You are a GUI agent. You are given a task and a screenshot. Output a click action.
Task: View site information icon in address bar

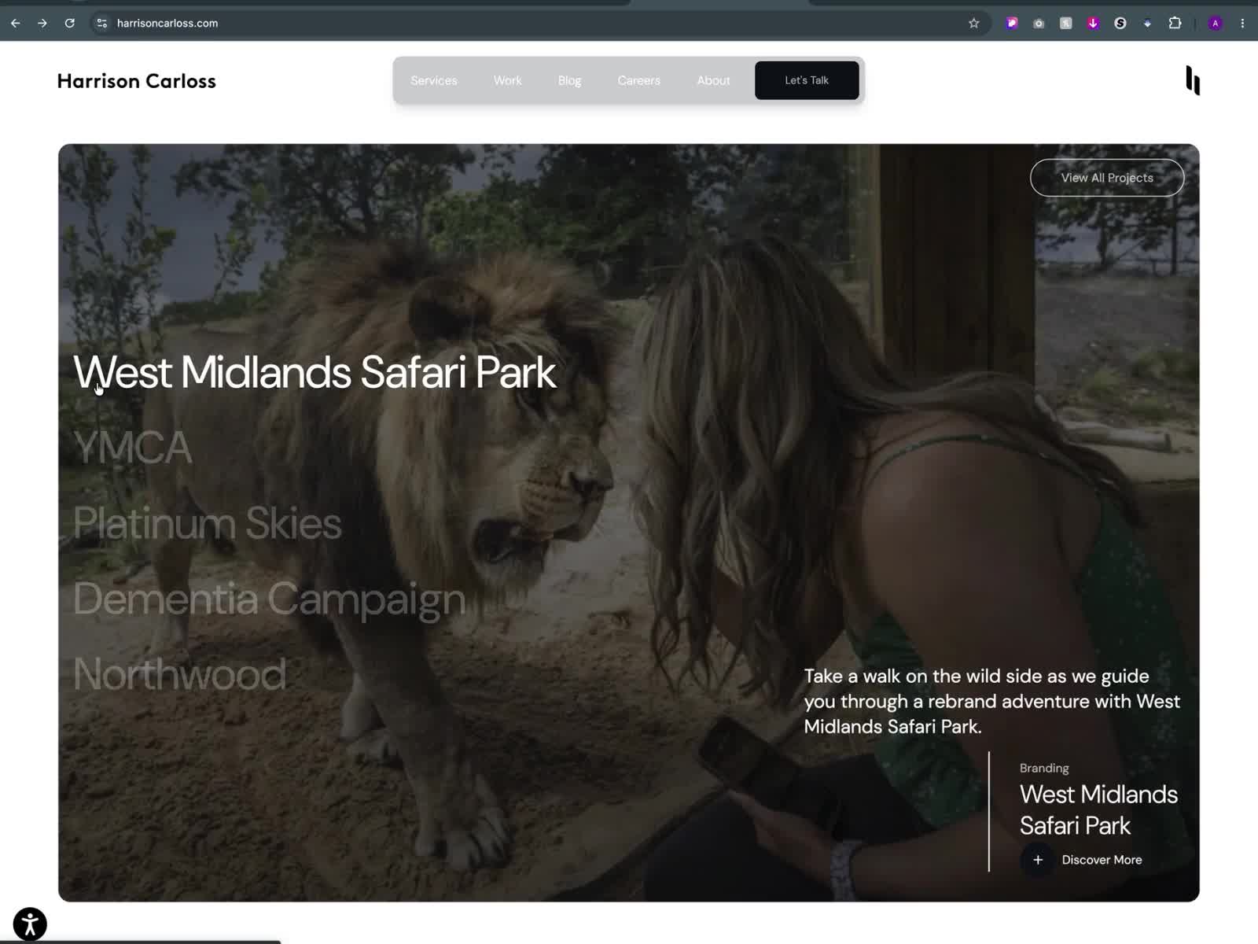click(101, 24)
